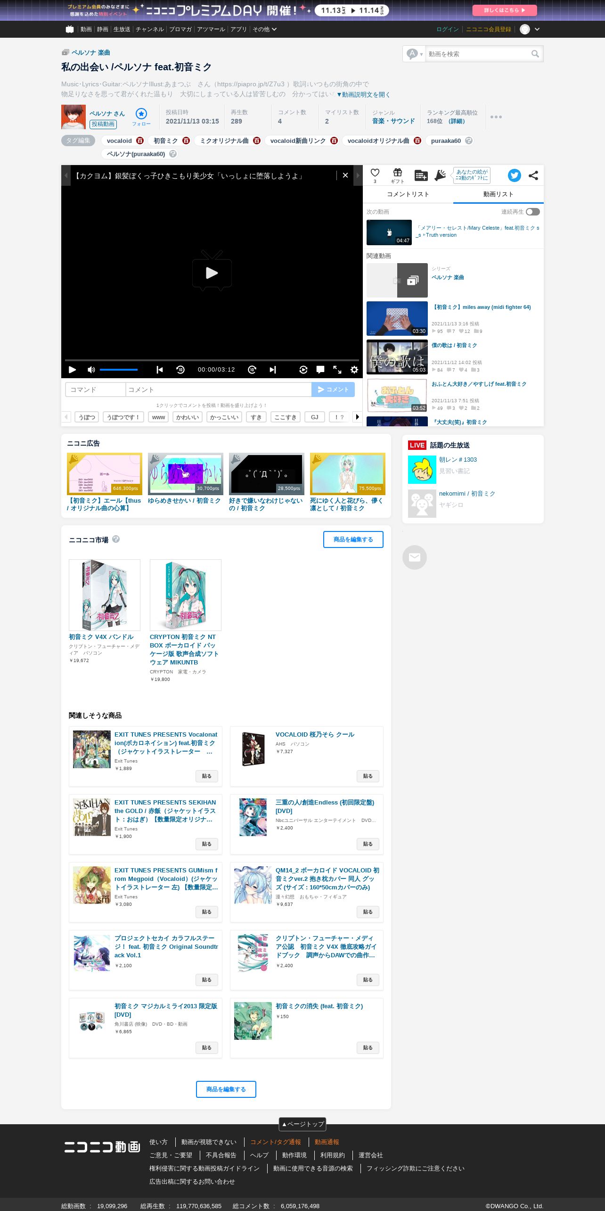Click top 商品を編集する button
Screen dimensions: 605x1211
click(353, 539)
